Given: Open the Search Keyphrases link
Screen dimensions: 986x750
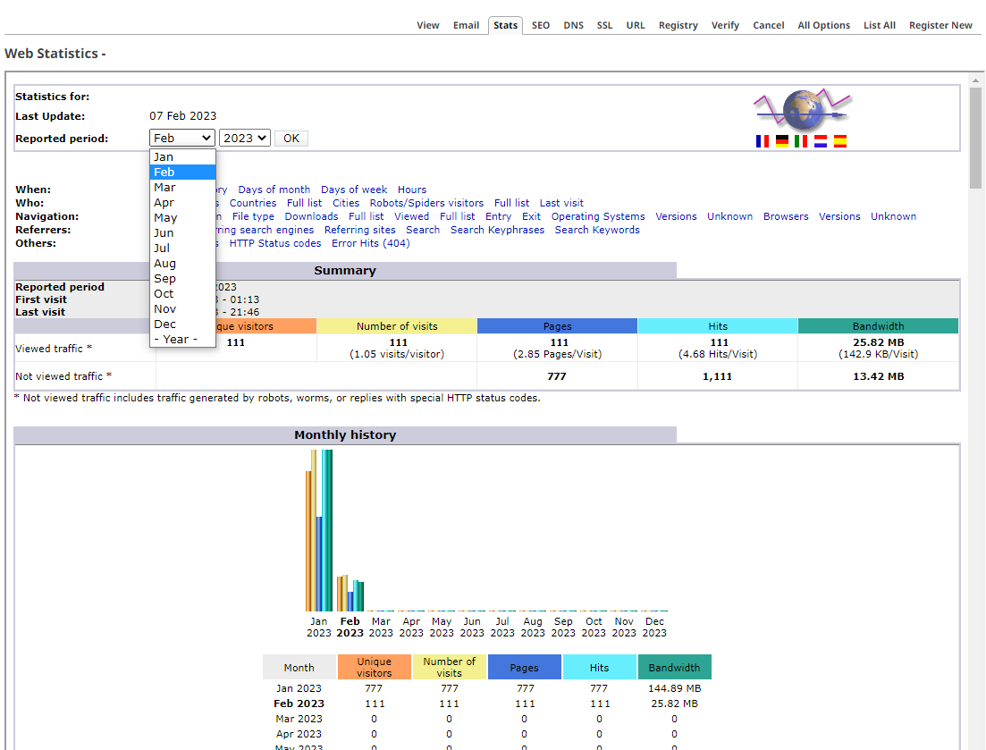Looking at the screenshot, I should click(x=497, y=230).
